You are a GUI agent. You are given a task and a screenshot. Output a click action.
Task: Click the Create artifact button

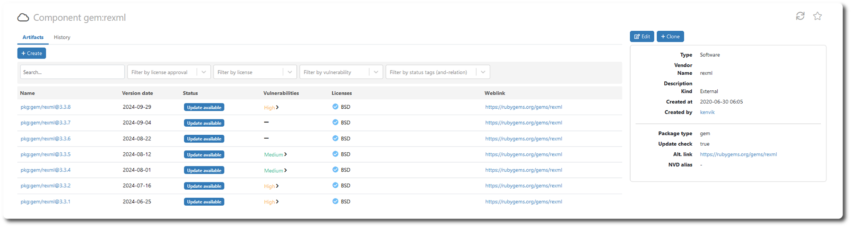pos(32,53)
